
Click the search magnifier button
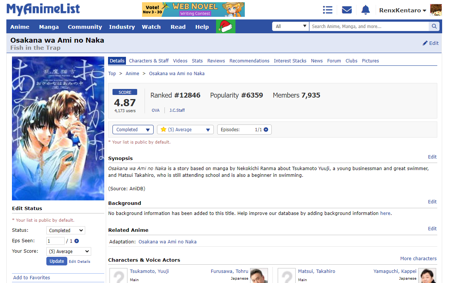coord(434,27)
